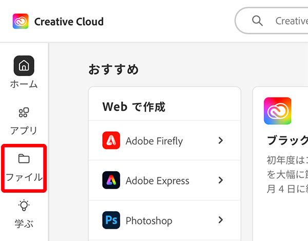Open the ホーム (Home) sidebar icon

click(x=24, y=66)
